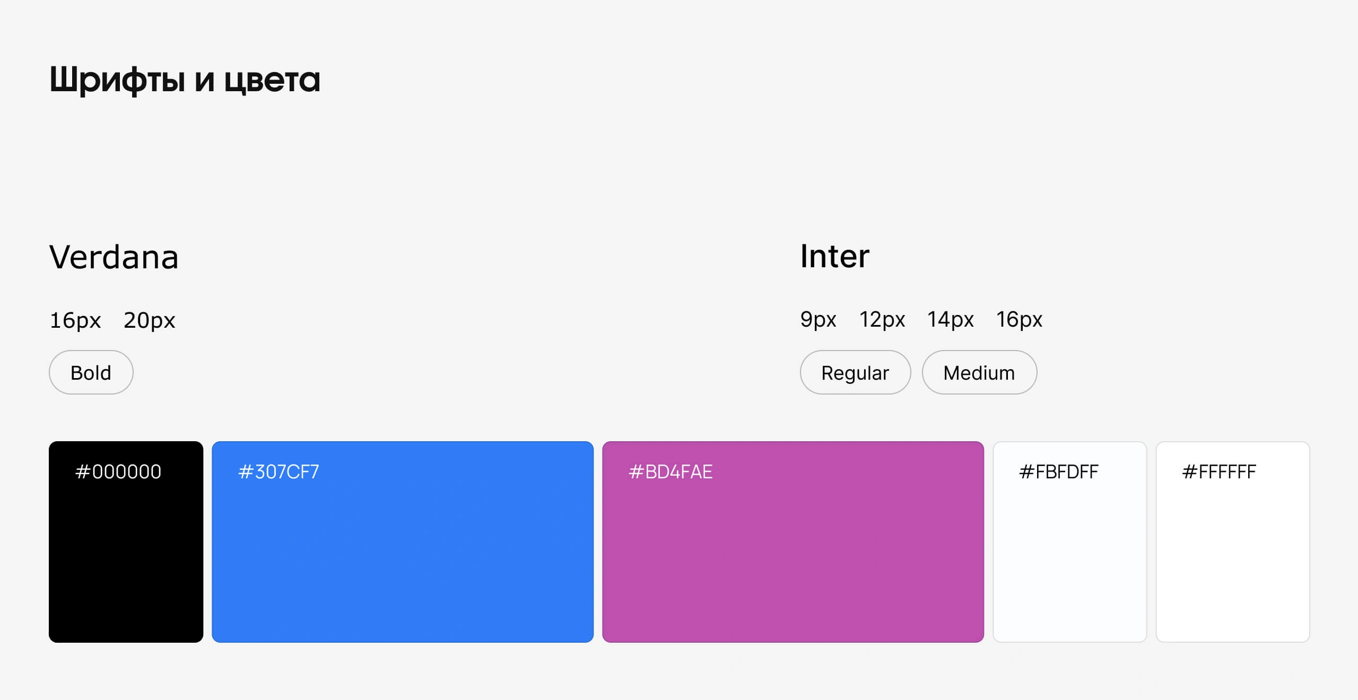This screenshot has height=700, width=1358.
Task: Click the Inter font heading
Action: (834, 256)
